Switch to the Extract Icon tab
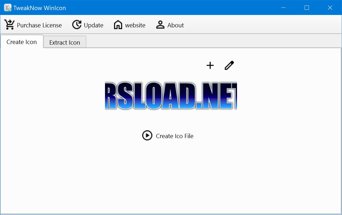Image resolution: width=342 pixels, height=215 pixels. (65, 43)
